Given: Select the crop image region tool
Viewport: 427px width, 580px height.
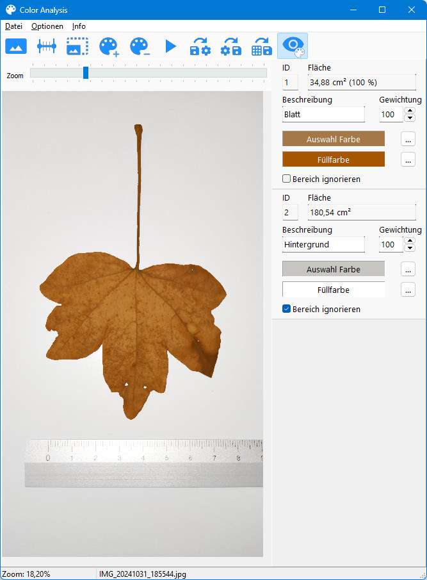Looking at the screenshot, I should click(x=77, y=46).
